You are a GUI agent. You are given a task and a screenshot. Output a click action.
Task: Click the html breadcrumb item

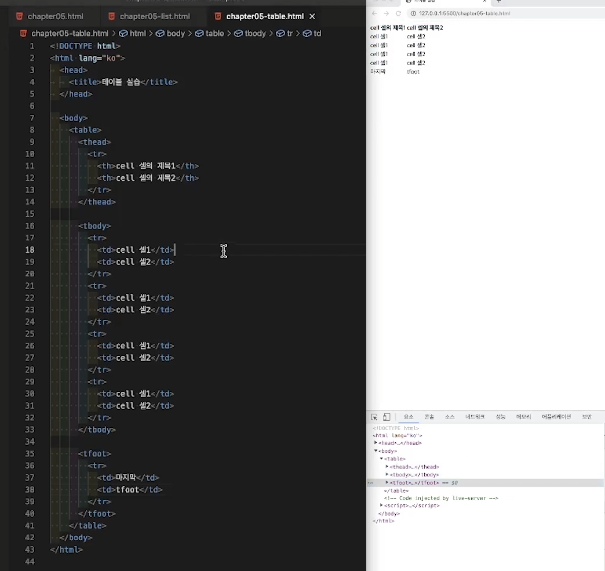click(137, 34)
